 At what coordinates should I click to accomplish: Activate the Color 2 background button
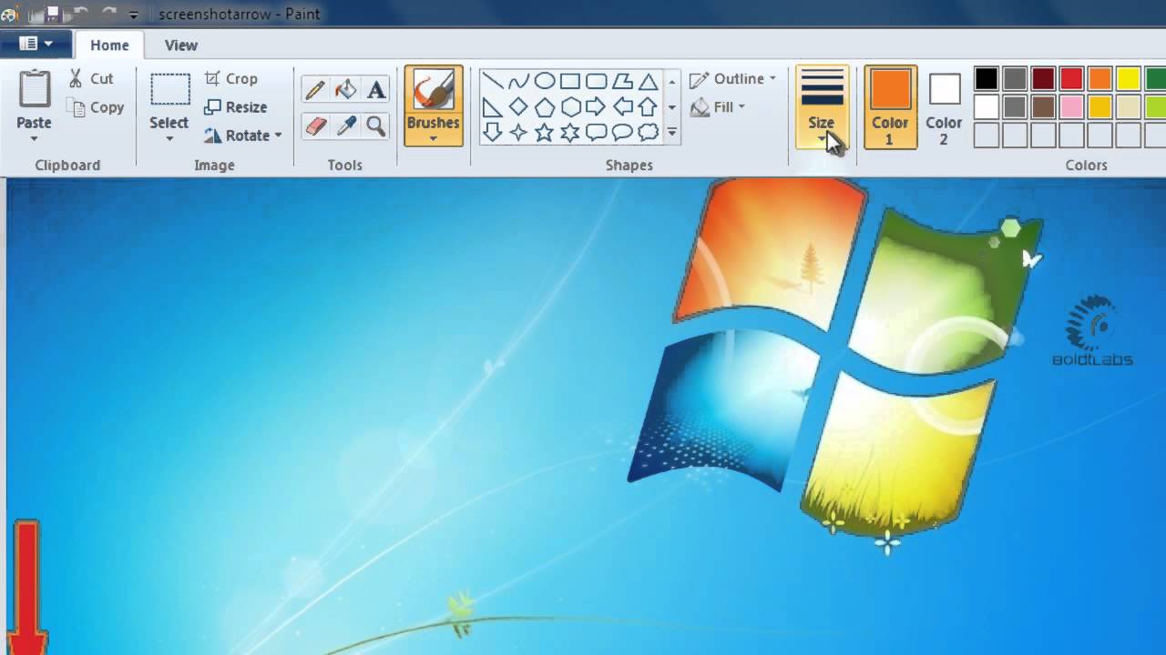944,107
